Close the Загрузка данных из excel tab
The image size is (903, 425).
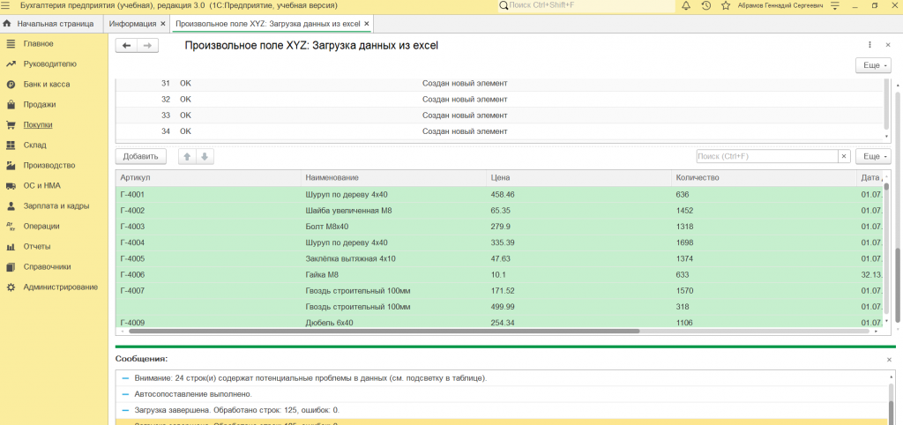[366, 24]
